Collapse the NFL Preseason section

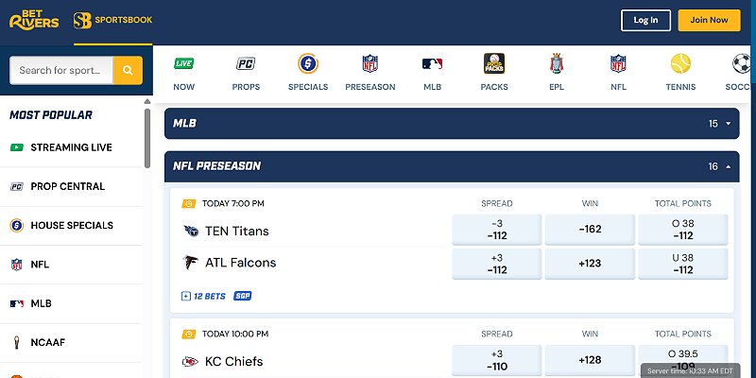pyautogui.click(x=727, y=166)
